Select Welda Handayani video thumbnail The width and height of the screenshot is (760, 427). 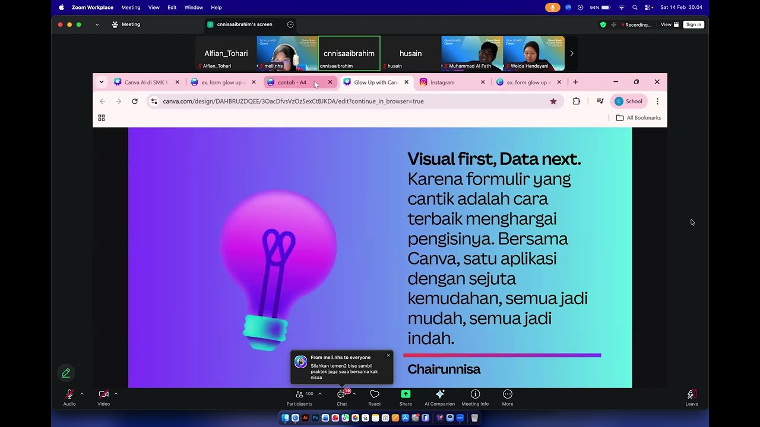(x=534, y=53)
